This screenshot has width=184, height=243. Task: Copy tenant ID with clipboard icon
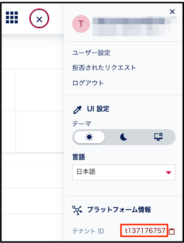click(172, 231)
